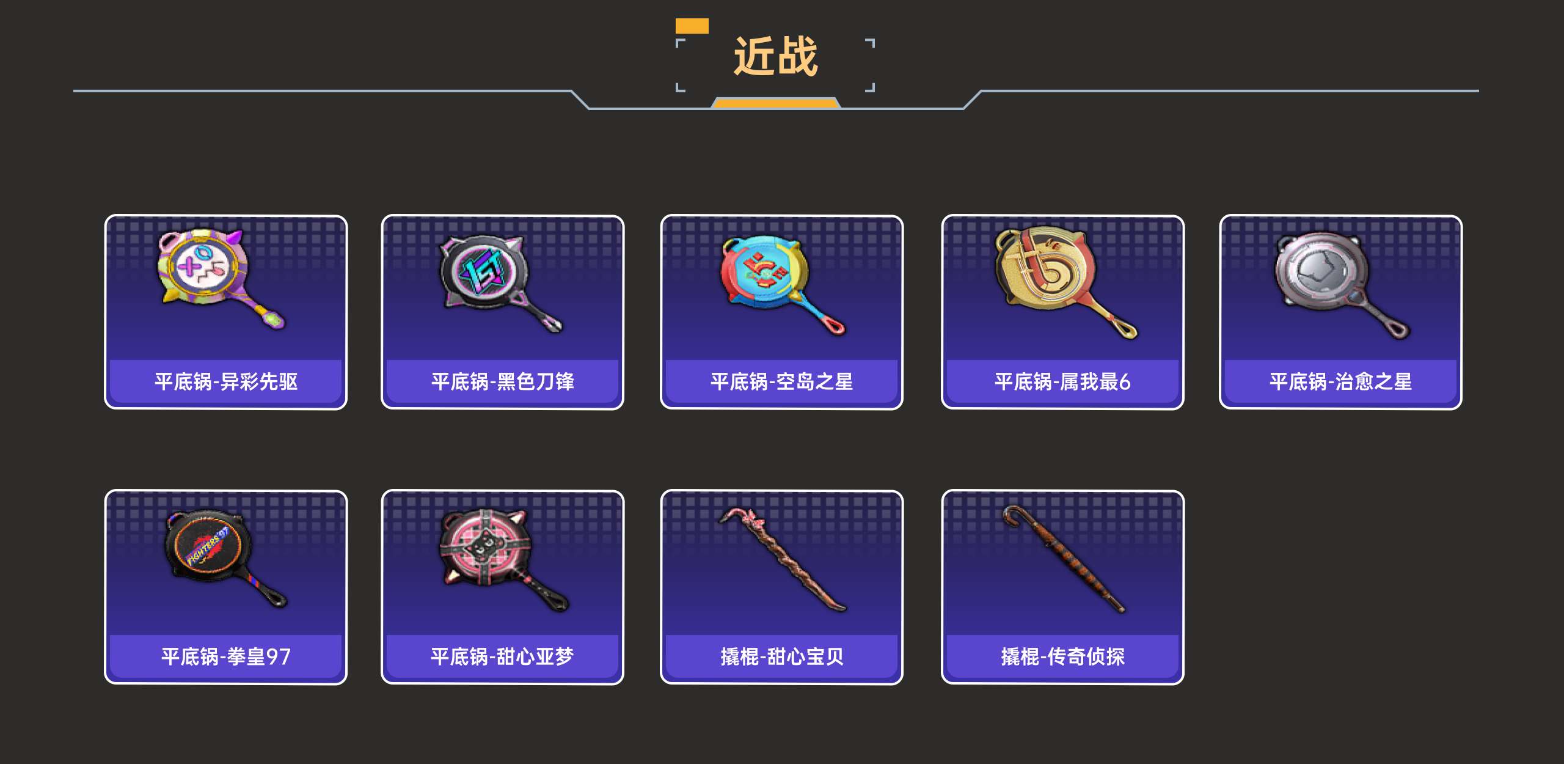Select the 平底锅-空岛之星 label bar

pyautogui.click(x=782, y=382)
